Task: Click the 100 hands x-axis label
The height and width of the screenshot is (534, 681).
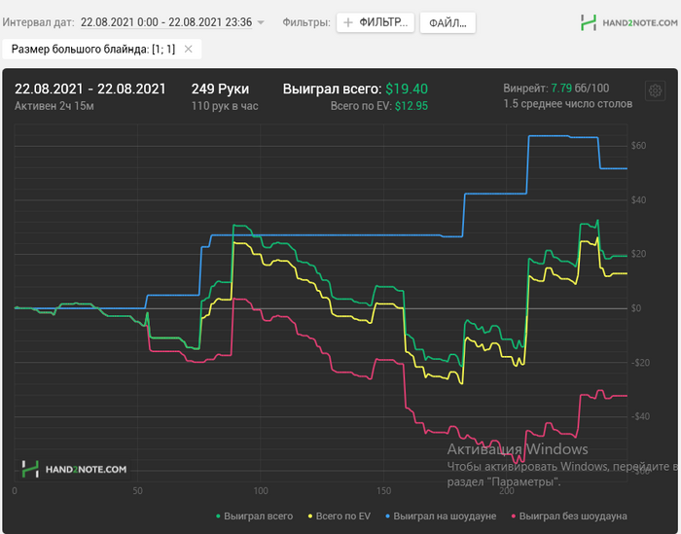Action: [261, 490]
